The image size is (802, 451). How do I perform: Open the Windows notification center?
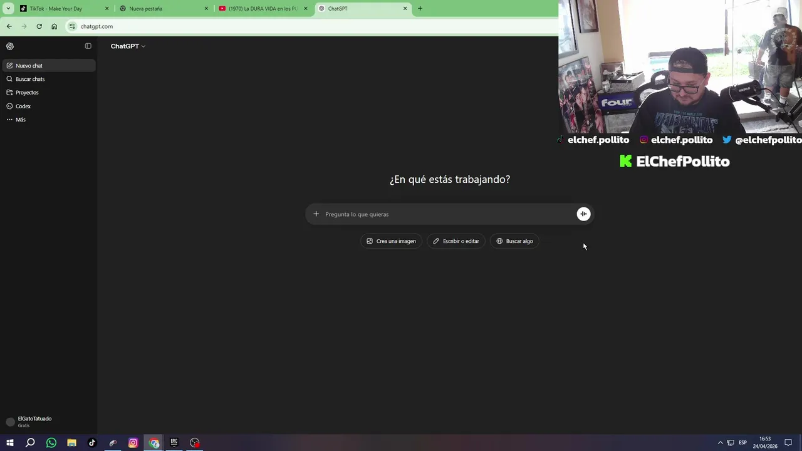(x=788, y=443)
